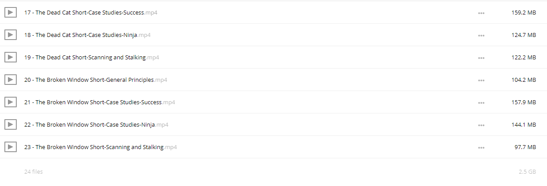Image resolution: width=547 pixels, height=186 pixels.
Task: Open ellipsis menu for file 23
Action: pyautogui.click(x=481, y=148)
